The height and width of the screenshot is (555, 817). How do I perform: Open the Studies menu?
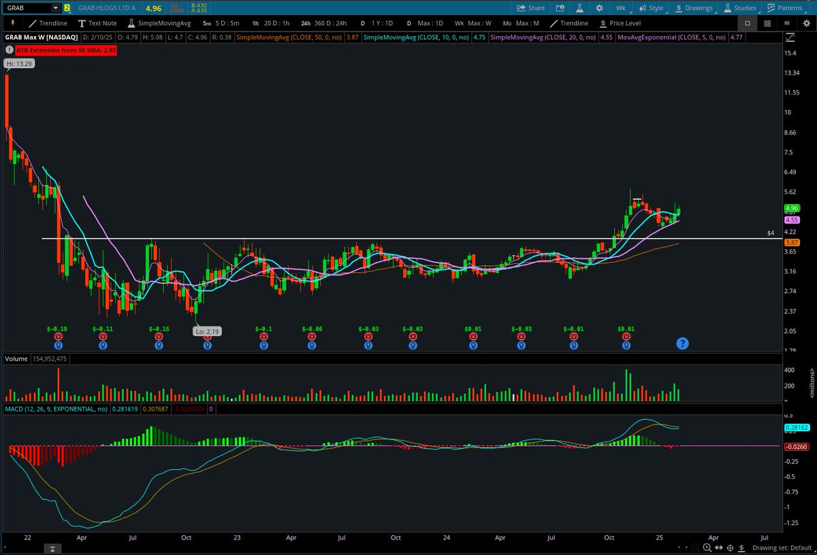pos(740,8)
